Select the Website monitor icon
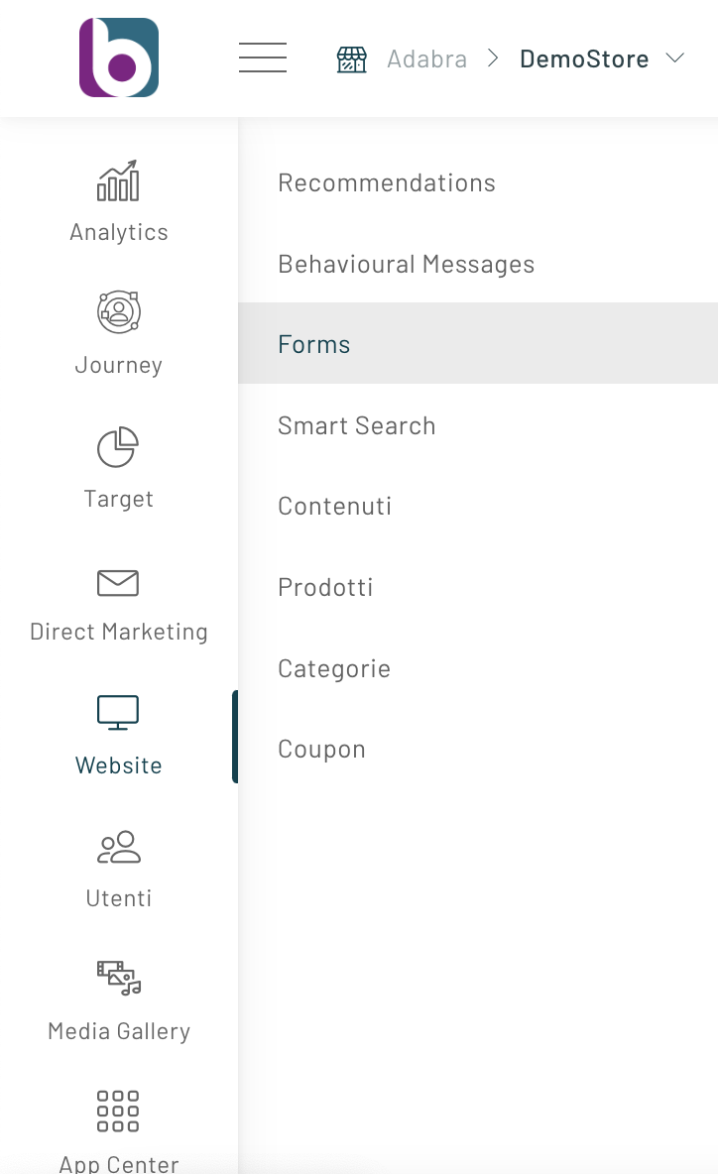 tap(118, 713)
